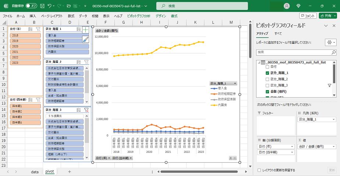This screenshot has width=340, height=176.
Task: Click the chart elements plus button
Action: (x=85, y=29)
